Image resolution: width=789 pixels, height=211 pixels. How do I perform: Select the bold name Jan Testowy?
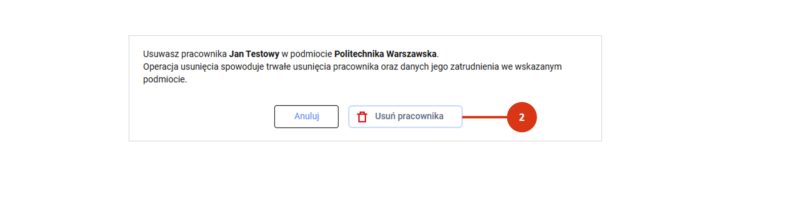(x=254, y=54)
